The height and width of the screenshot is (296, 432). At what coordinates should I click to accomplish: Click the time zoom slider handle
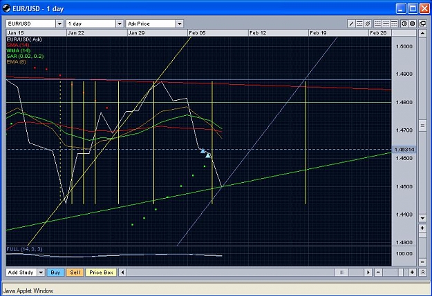401,273
